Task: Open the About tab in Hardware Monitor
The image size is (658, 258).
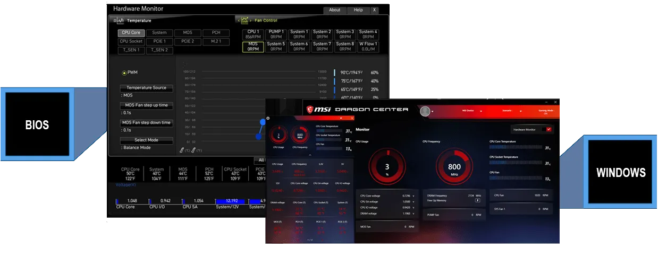Action: pyautogui.click(x=334, y=10)
